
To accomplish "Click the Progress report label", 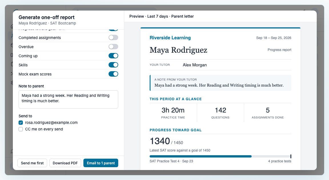I will click(x=279, y=50).
